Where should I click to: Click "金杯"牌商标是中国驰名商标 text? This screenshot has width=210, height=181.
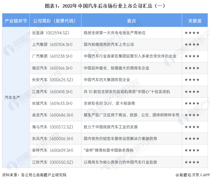point(108,150)
